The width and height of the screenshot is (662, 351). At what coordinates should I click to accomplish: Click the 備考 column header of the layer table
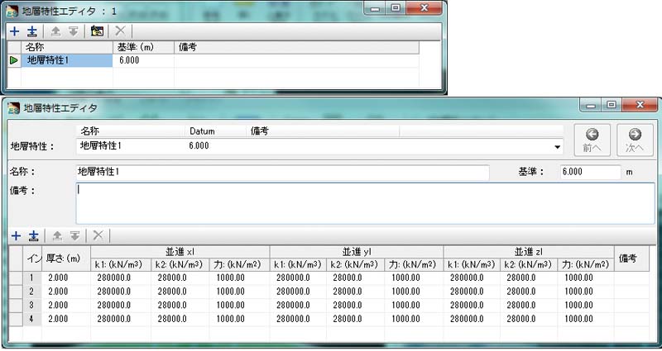631,259
